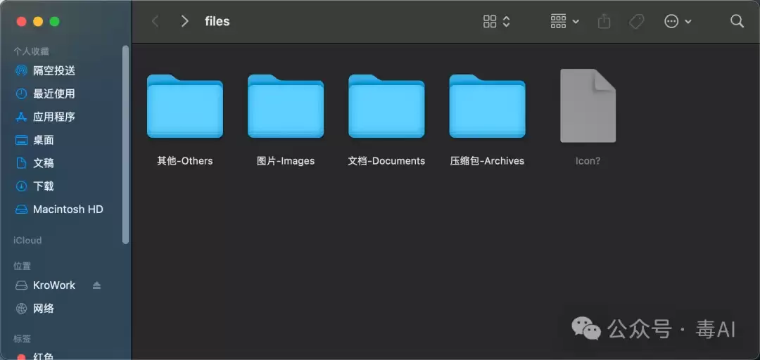Click the sidebar scrollbar
Viewport: 760px width, 360px height.
coord(126,144)
